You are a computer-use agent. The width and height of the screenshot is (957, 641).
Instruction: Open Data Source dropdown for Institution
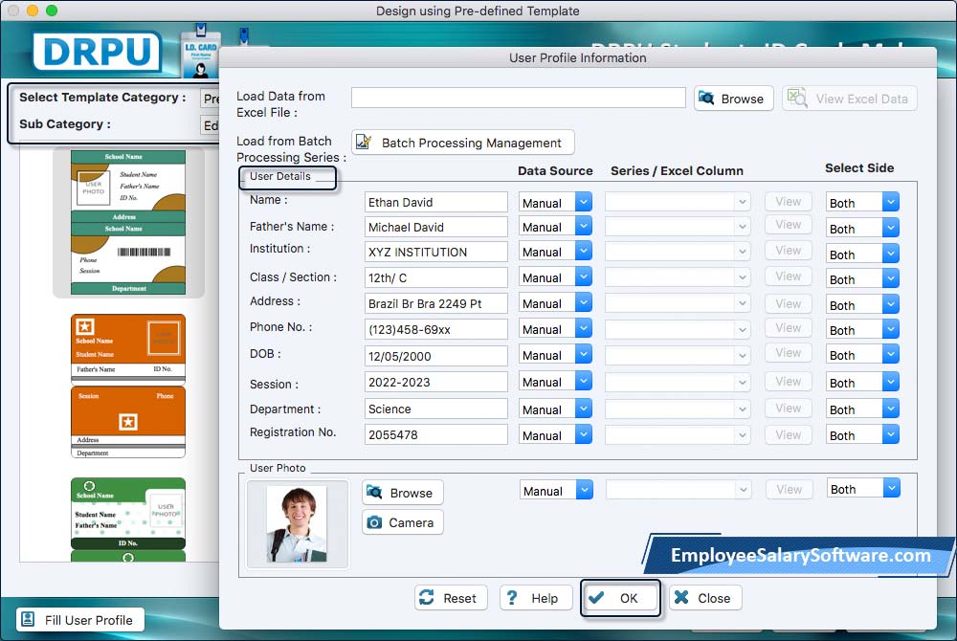[555, 252]
